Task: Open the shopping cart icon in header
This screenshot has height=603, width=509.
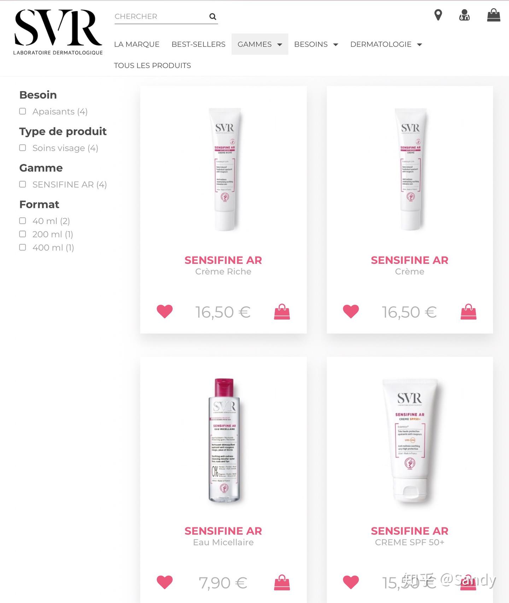Action: pos(493,15)
